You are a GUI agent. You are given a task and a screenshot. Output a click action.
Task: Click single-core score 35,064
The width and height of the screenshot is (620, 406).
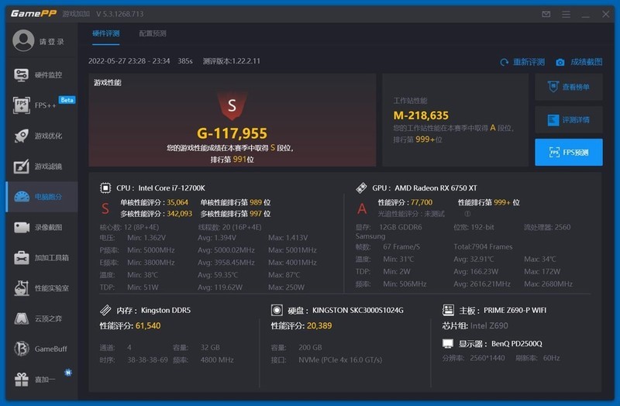[177, 202]
